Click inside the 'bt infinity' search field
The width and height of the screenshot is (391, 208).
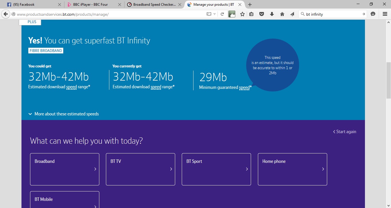click(x=329, y=14)
